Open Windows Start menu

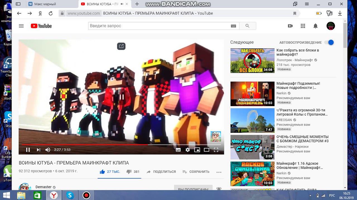(6, 195)
